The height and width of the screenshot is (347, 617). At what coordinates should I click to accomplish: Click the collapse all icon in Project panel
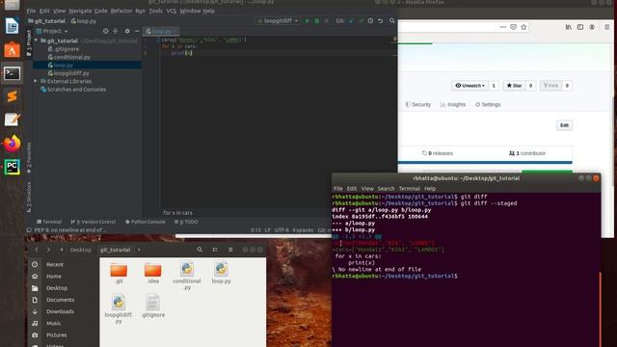coord(116,31)
